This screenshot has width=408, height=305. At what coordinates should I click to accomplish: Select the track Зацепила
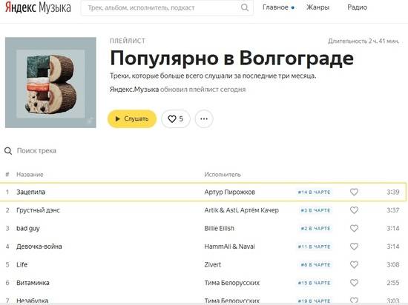(30, 192)
